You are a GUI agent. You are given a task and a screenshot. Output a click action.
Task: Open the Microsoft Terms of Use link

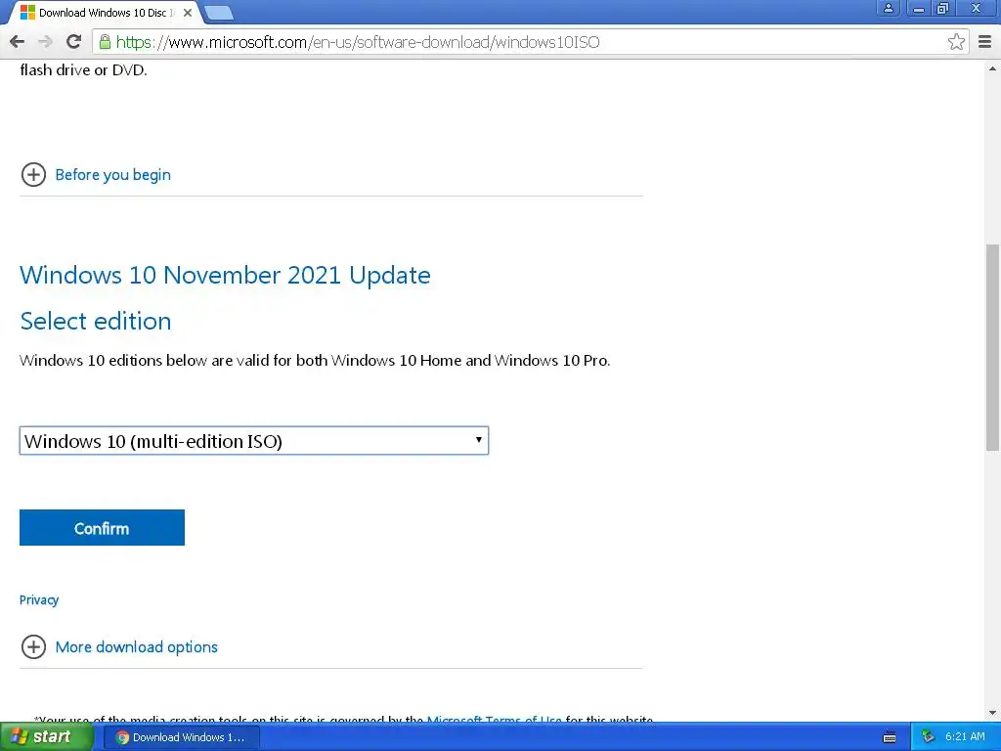pos(494,719)
